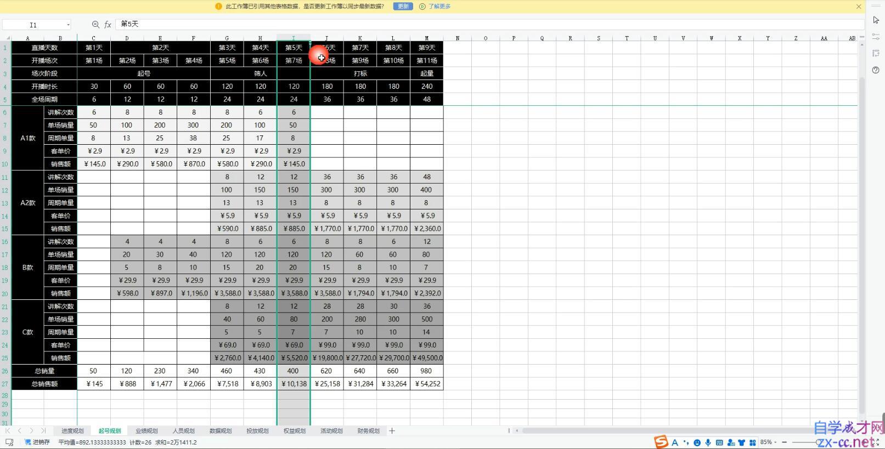This screenshot has height=449, width=885.
Task: Switch to the 人员规划 sheet tab
Action: coord(183,431)
